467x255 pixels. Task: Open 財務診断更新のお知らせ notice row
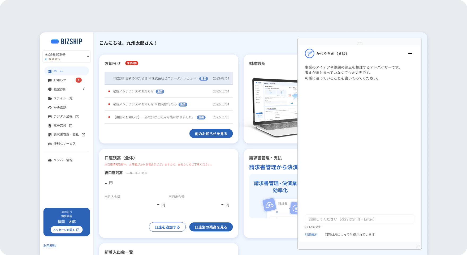[x=168, y=78]
